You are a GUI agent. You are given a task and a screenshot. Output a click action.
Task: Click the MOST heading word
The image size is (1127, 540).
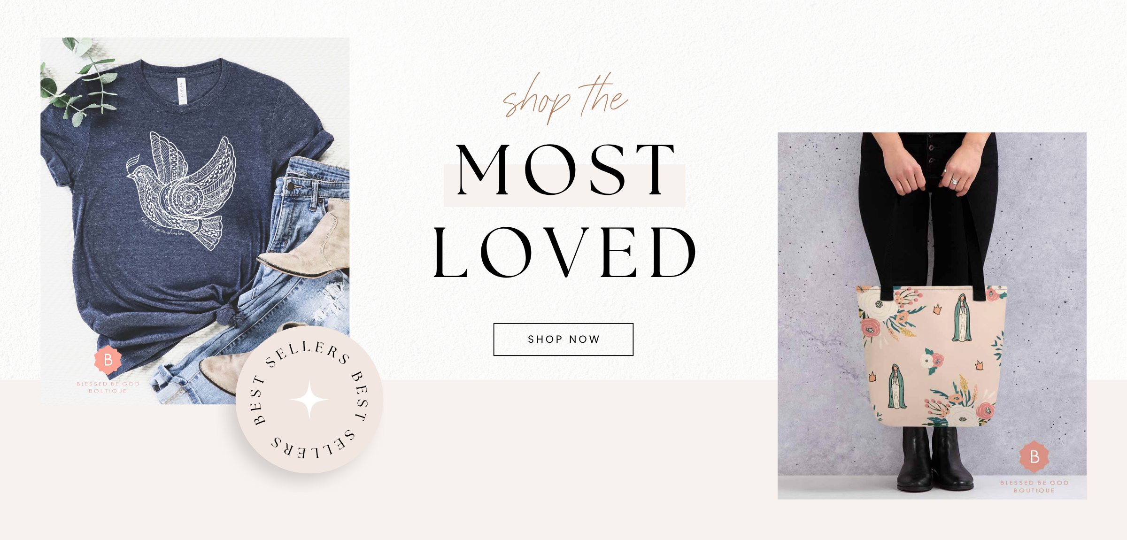pos(565,169)
